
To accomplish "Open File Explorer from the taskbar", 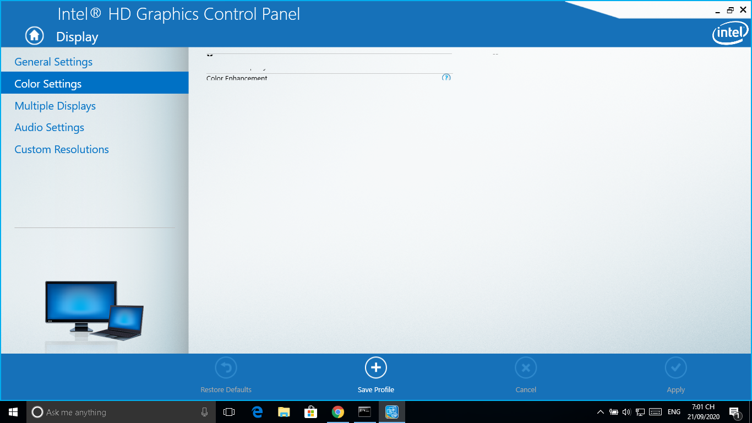I will 284,412.
